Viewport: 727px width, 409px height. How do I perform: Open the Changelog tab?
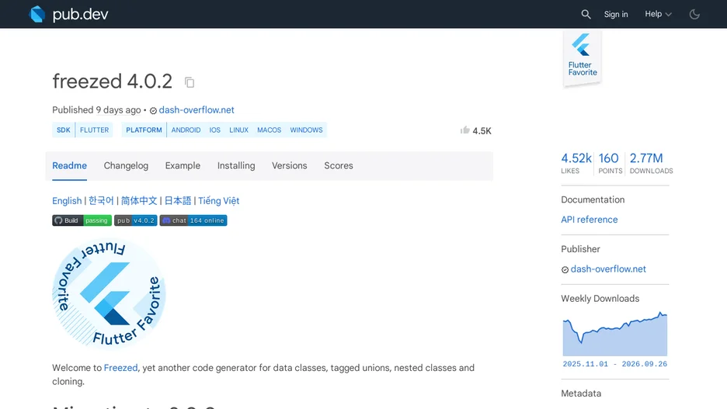point(126,166)
